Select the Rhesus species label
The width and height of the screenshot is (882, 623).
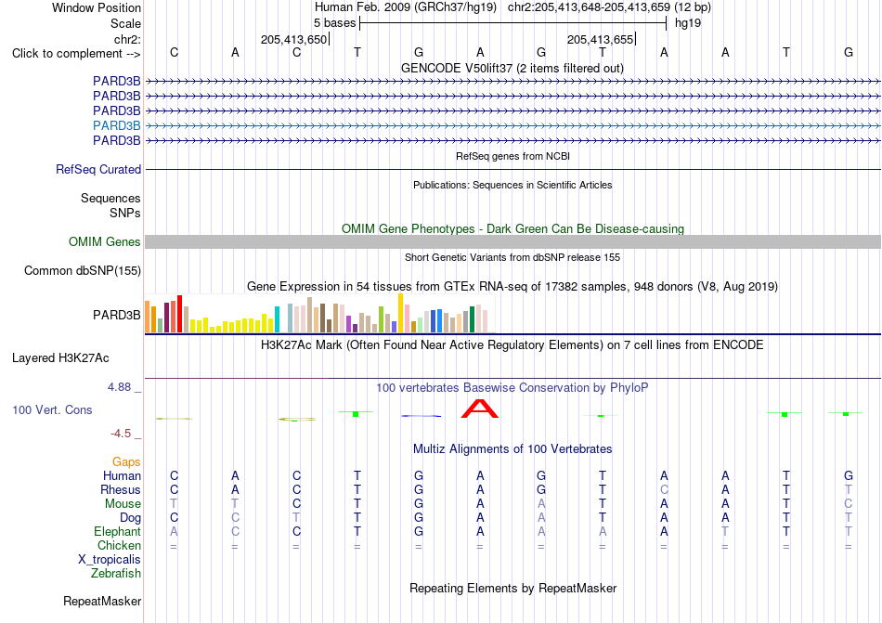(121, 489)
